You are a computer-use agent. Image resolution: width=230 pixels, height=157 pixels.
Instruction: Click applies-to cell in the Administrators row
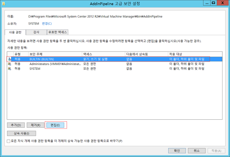(x=187, y=64)
